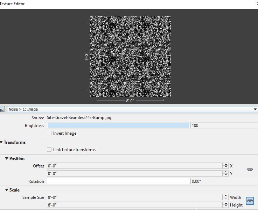Screen dimensions: 258x210
Task: Click the Offset X input field
Action: [134, 166]
